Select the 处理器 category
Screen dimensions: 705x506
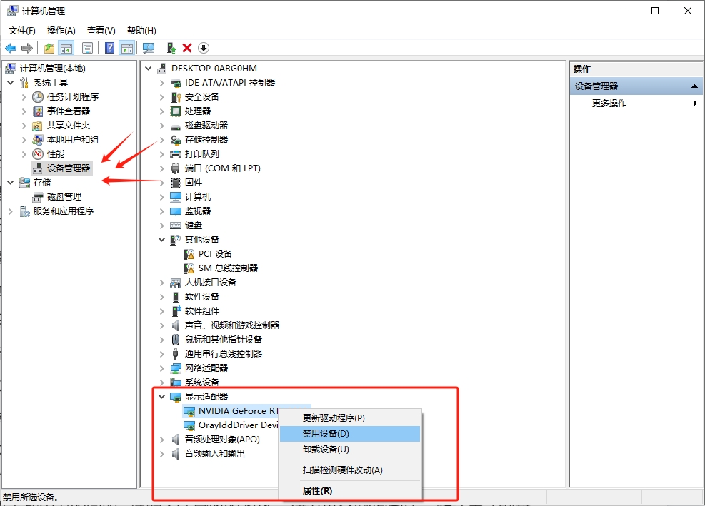click(197, 111)
